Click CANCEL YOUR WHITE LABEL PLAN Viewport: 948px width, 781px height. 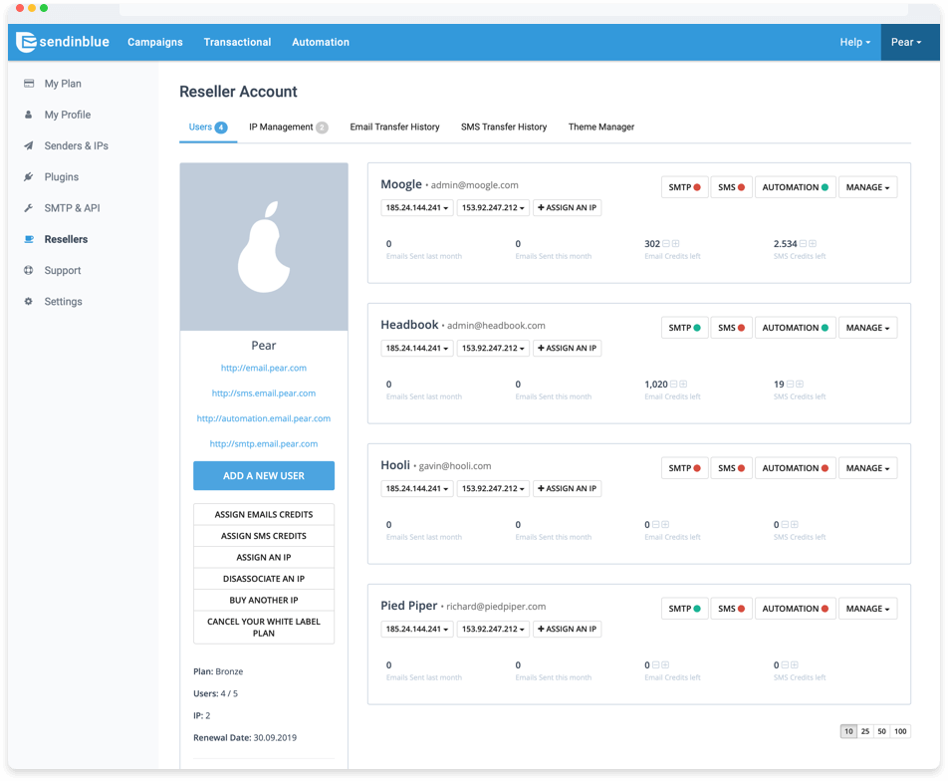coord(264,628)
